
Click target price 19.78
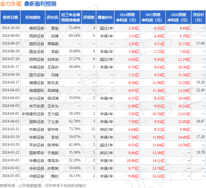coord(200,152)
